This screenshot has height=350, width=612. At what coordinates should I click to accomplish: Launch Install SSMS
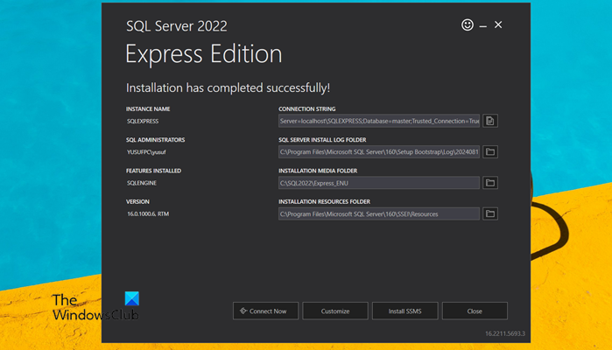(x=405, y=311)
